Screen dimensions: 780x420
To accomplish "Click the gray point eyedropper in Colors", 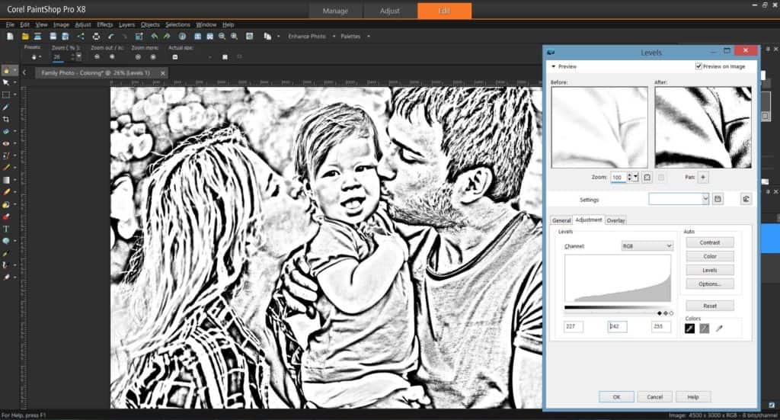I will [x=705, y=329].
